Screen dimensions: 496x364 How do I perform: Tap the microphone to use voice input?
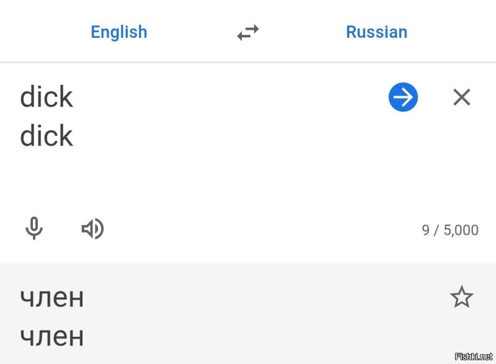33,229
